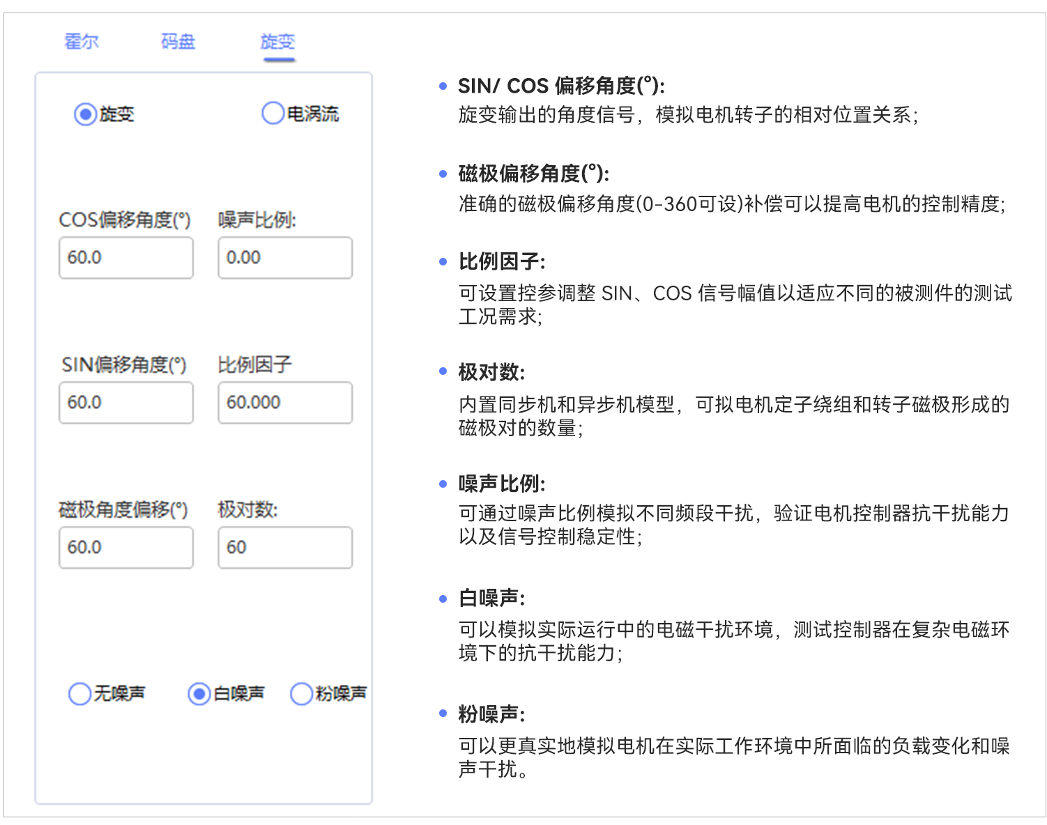The width and height of the screenshot is (1047, 825).
Task: Click the bold "白噪声:" heading in description list
Action: pos(491,598)
